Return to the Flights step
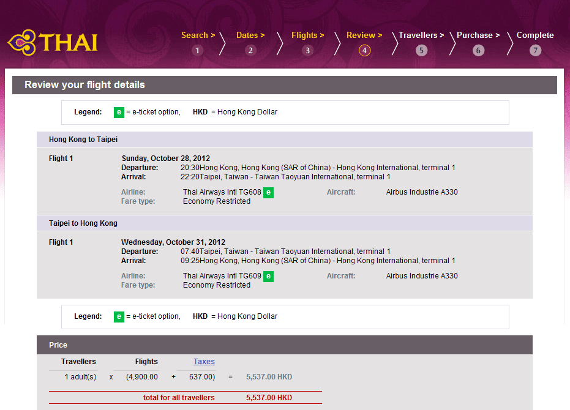 tap(307, 35)
